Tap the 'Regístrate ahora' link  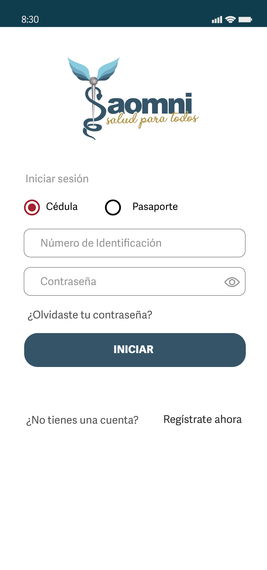click(203, 419)
